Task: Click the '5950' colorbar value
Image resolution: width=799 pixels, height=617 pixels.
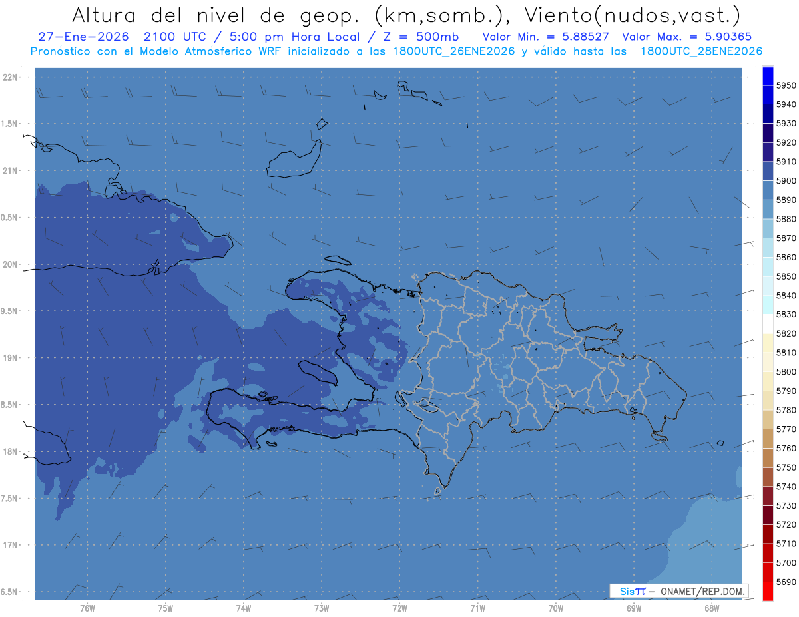Action: [x=786, y=85]
